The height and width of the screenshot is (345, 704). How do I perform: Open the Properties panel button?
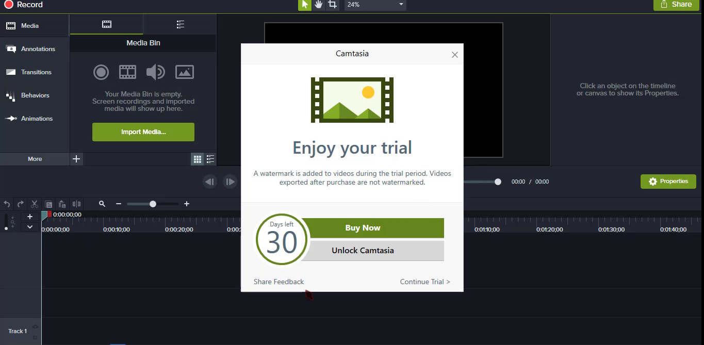[668, 182]
